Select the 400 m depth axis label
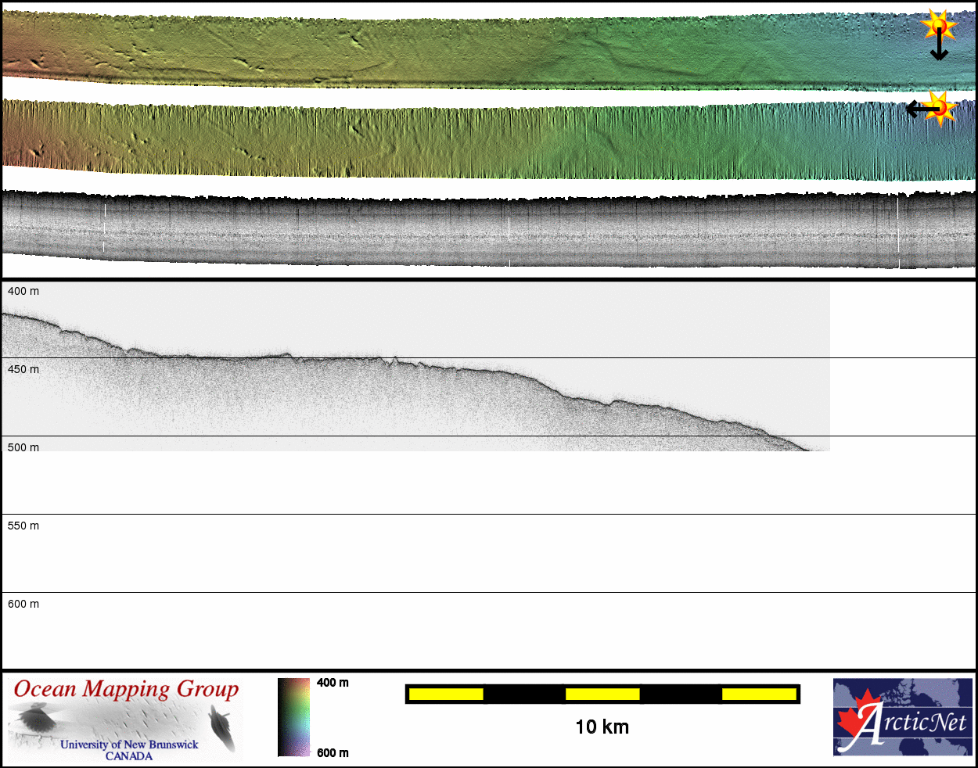This screenshot has height=768, width=978. click(x=23, y=291)
